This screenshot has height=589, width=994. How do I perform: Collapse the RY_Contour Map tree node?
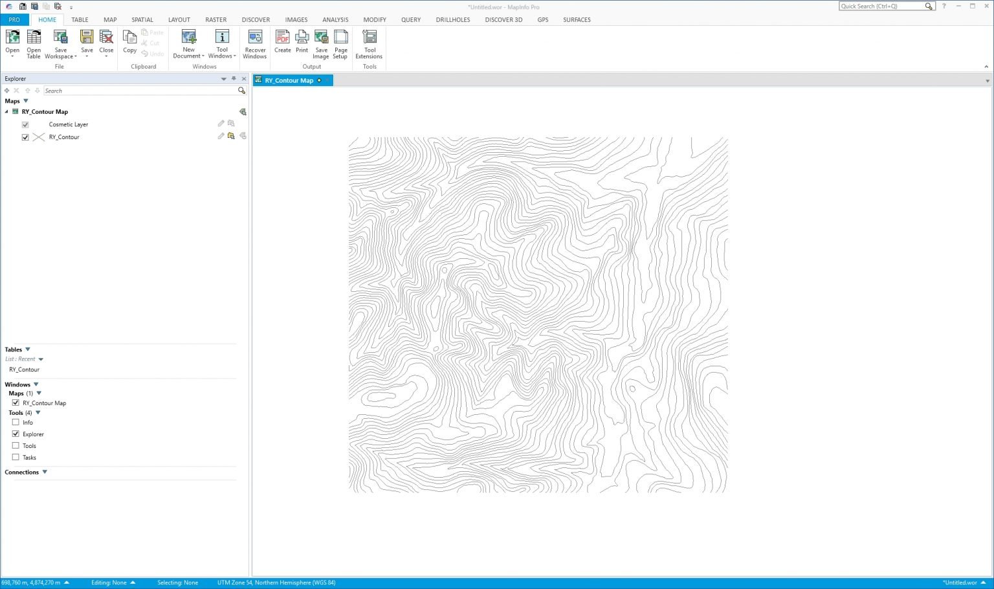coord(5,111)
